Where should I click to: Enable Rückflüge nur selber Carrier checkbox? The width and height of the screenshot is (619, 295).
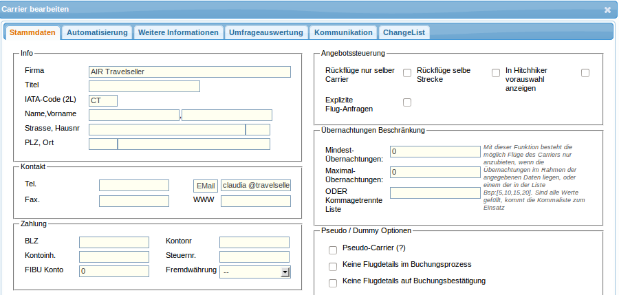(x=407, y=73)
